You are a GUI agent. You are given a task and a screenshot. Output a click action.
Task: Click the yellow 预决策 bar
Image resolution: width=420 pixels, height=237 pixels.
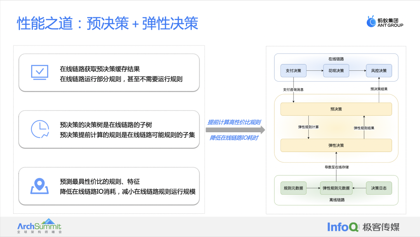tap(336, 109)
